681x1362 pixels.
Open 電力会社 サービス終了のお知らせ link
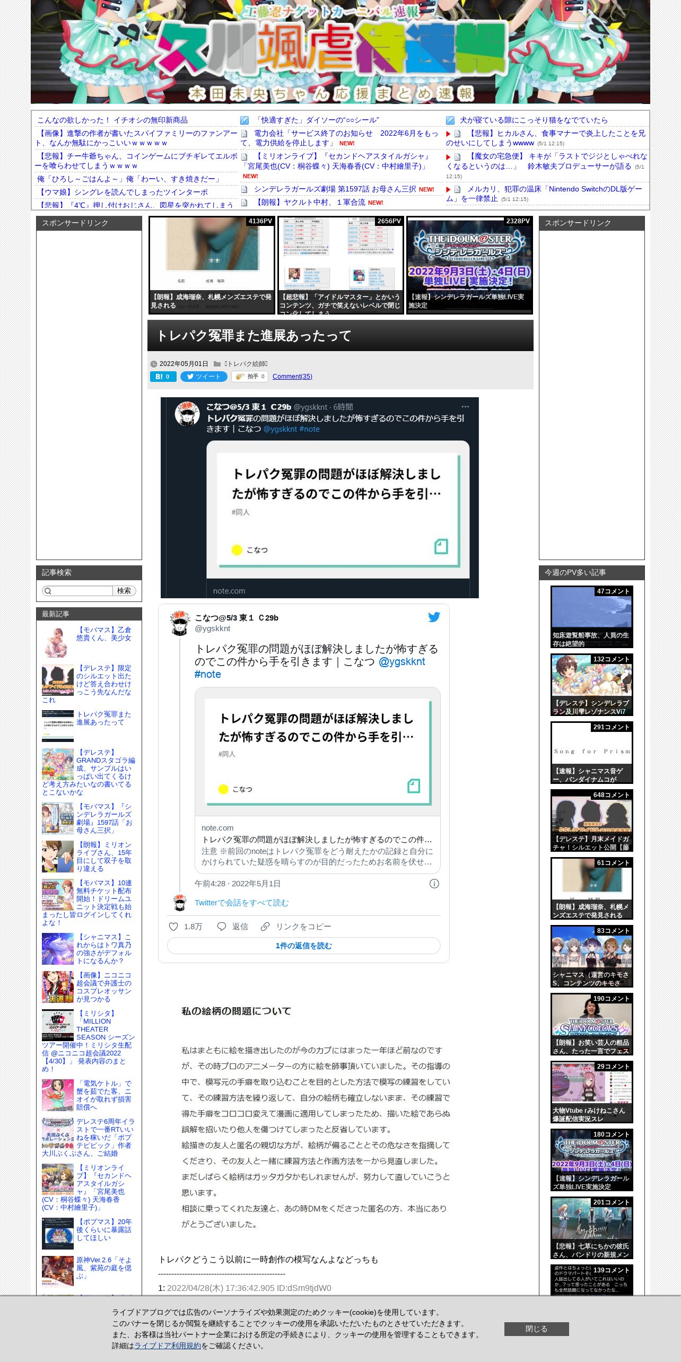[x=339, y=138]
